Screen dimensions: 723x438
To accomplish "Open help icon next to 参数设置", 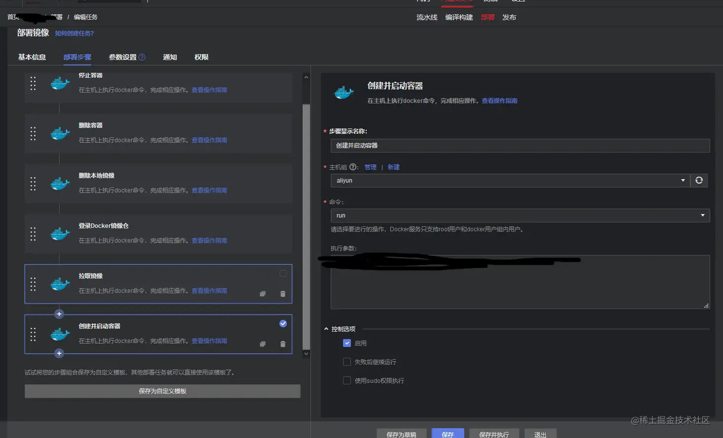I will (142, 57).
